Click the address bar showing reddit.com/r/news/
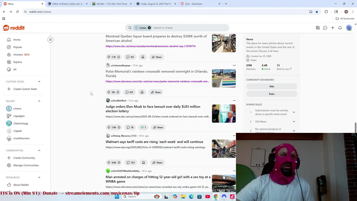The image size is (357, 201). click(x=165, y=12)
